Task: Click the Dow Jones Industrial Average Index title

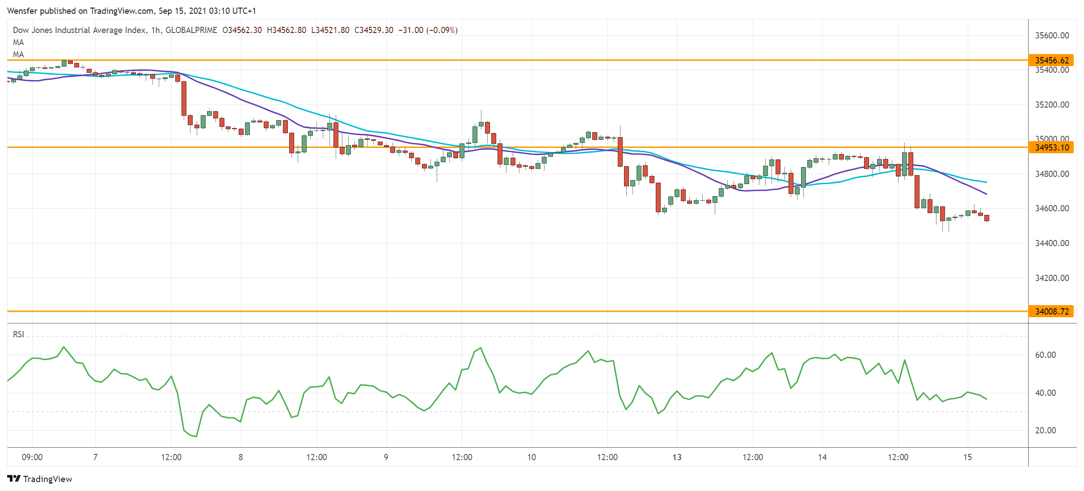Action: (79, 30)
